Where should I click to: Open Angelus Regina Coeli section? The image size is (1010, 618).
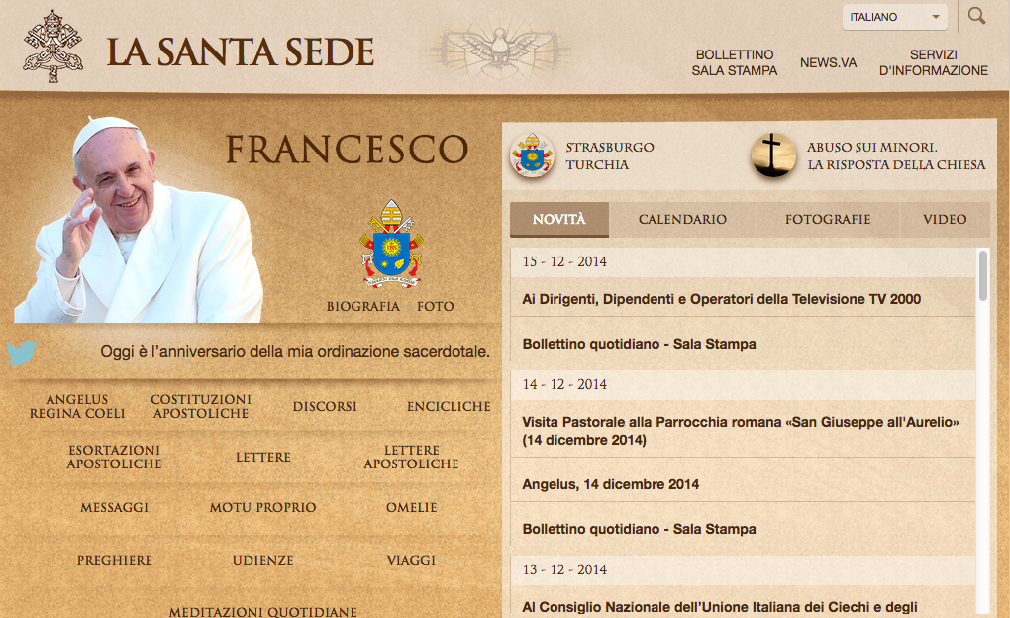(77, 406)
